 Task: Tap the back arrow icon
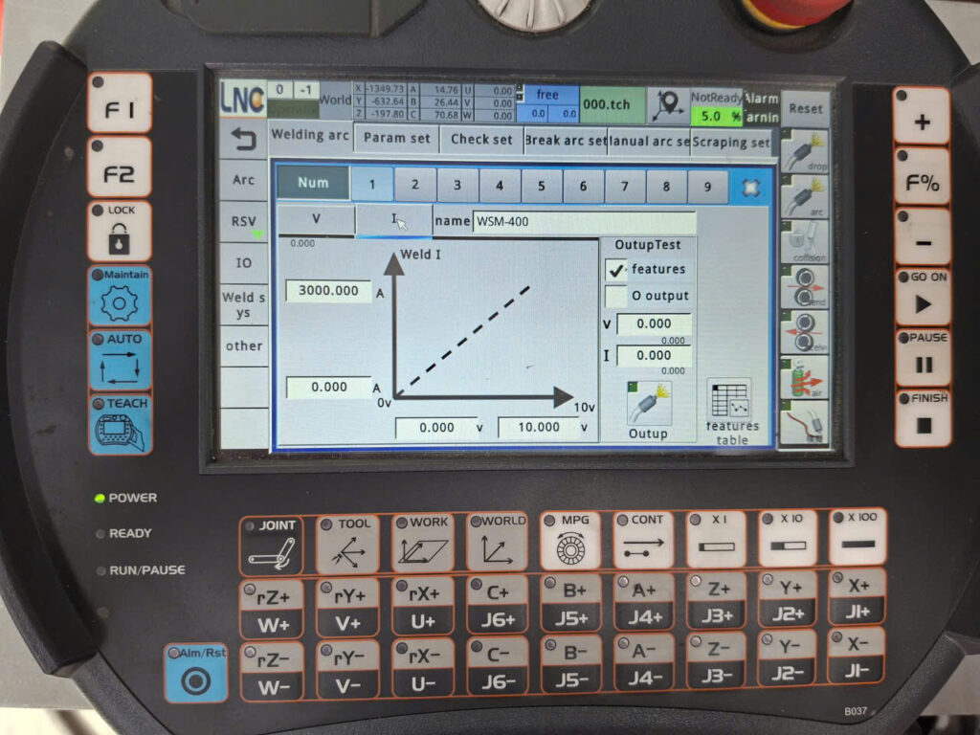(243, 142)
